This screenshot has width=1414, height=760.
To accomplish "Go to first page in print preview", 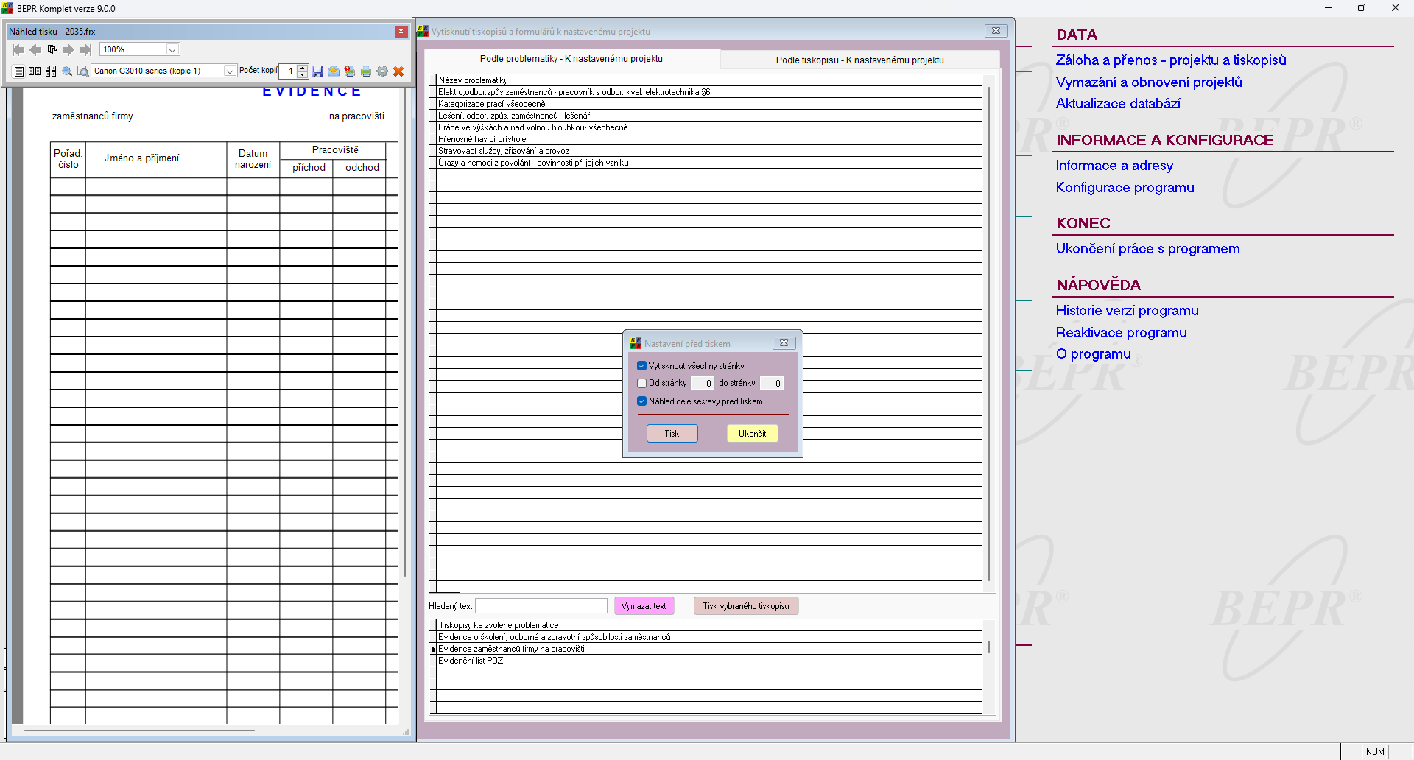I will [18, 50].
